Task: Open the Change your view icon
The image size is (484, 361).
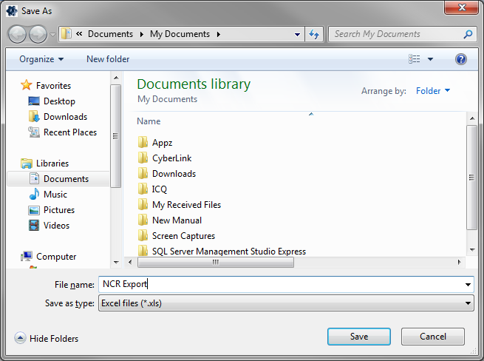Action: point(415,59)
